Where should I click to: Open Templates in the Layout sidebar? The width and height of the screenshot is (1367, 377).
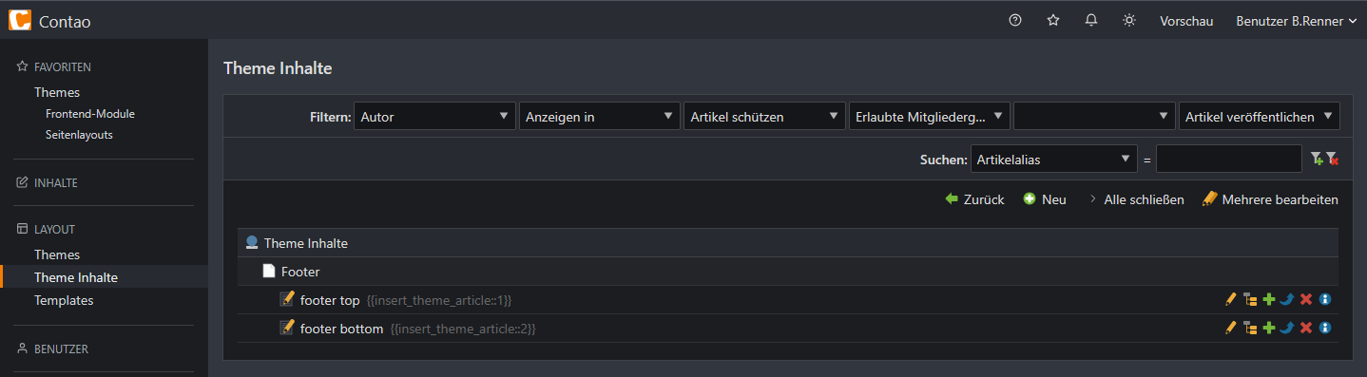click(x=64, y=300)
